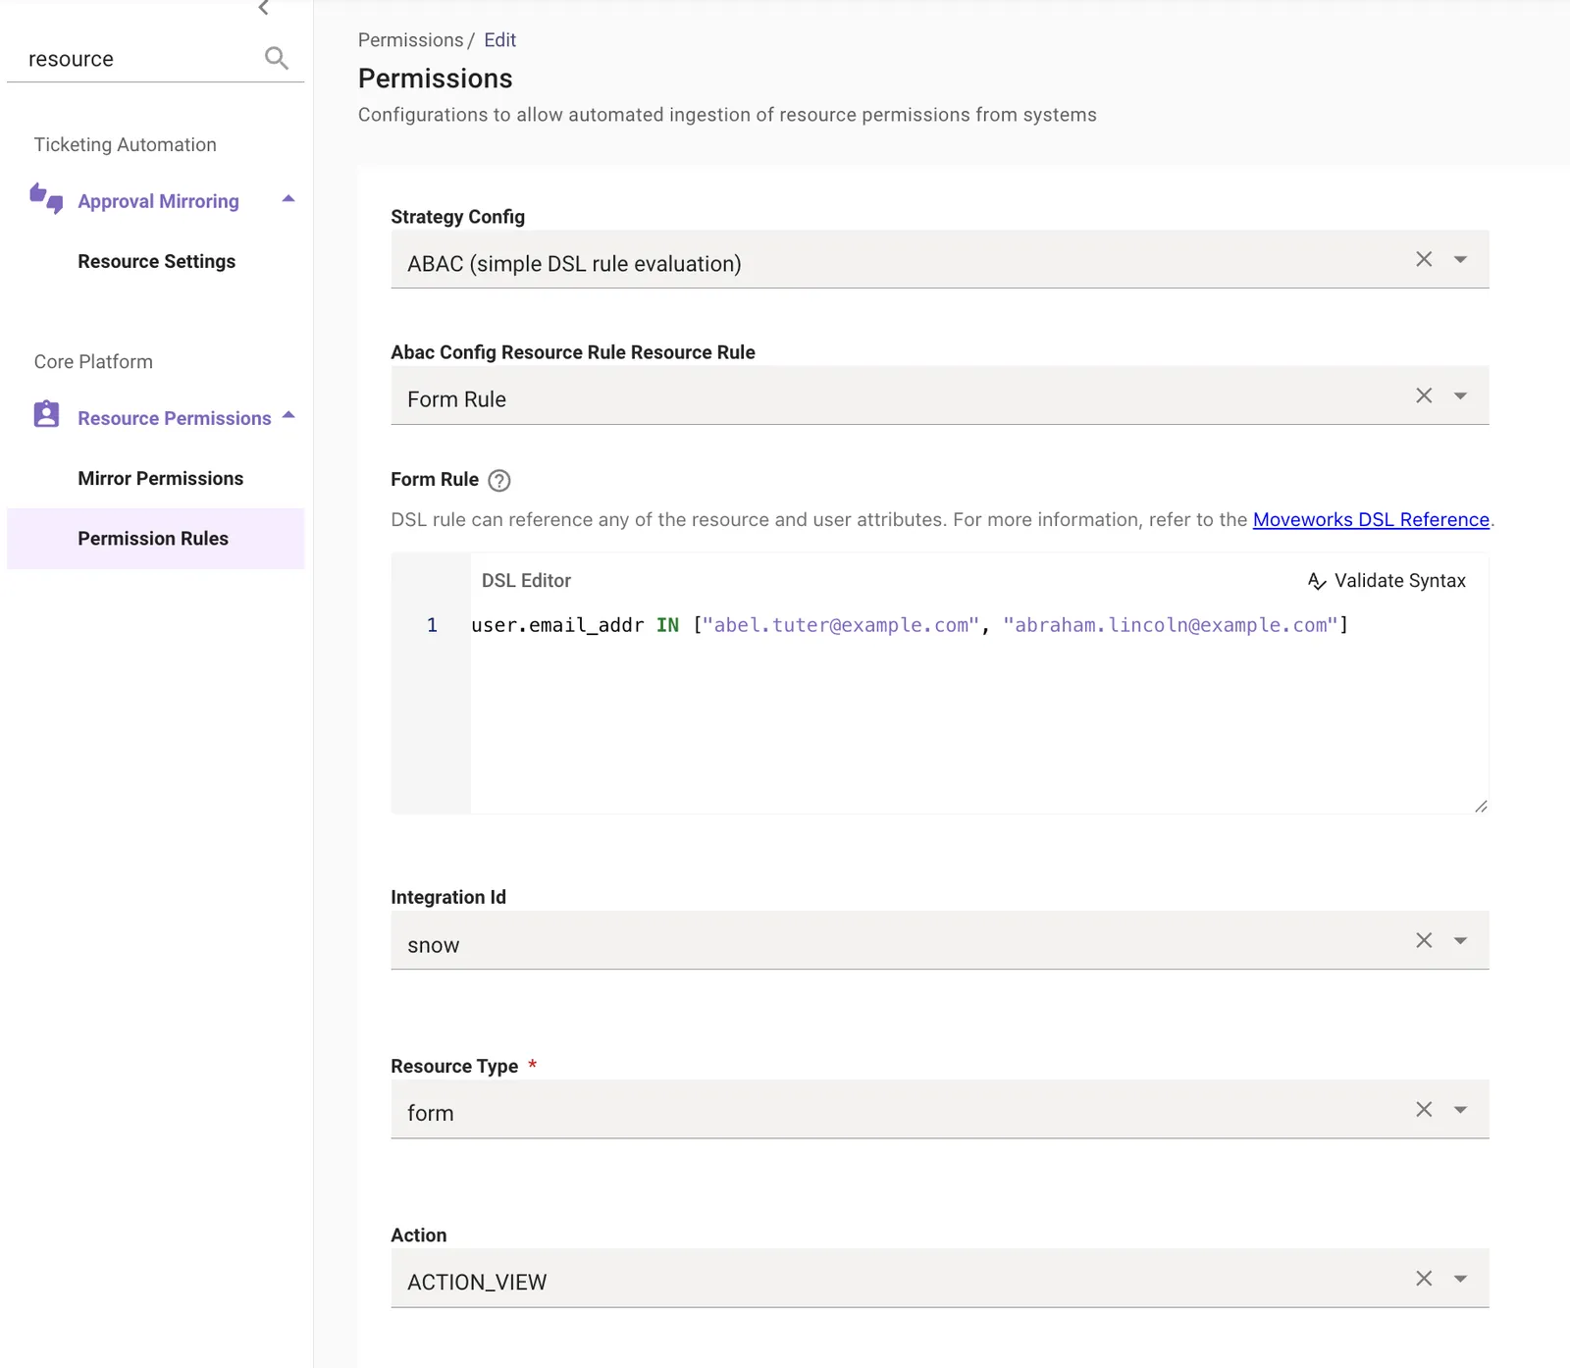1570x1368 pixels.
Task: Grab the DSL editor resize handle
Action: (x=1481, y=806)
